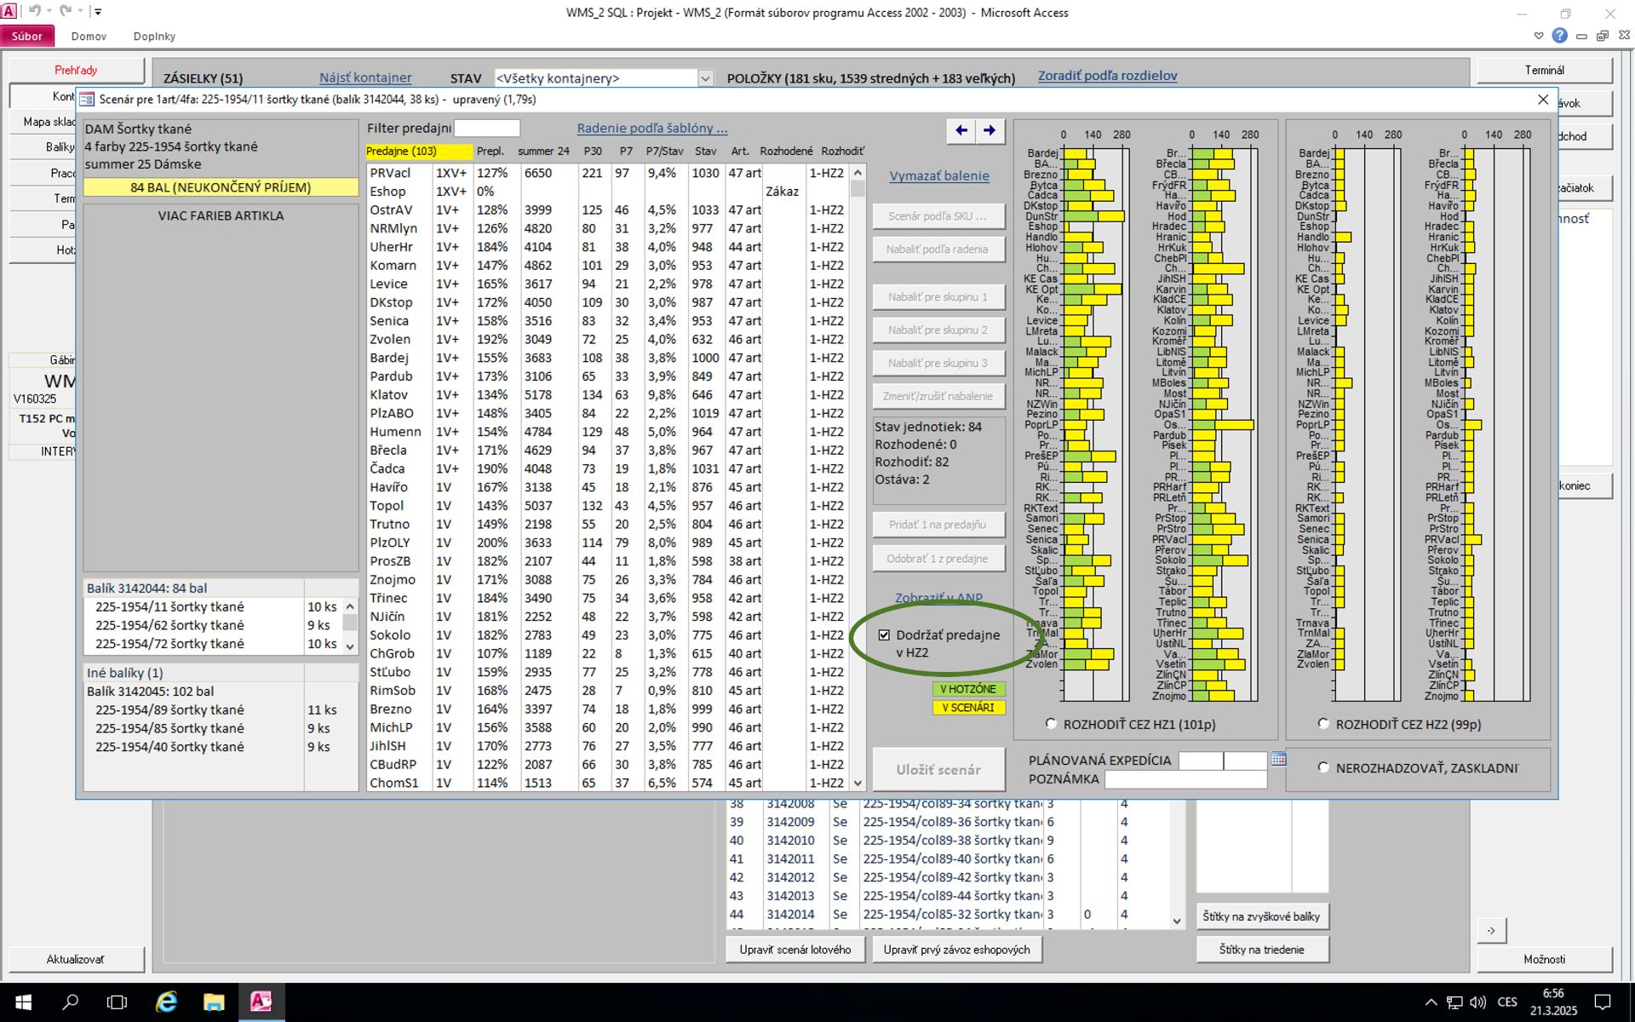Open the Domov ribbon tab
The image size is (1635, 1022).
[x=89, y=36]
